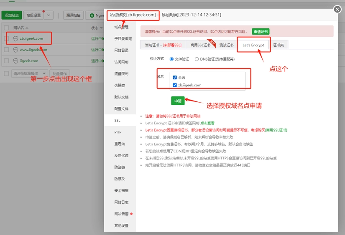Click the shield icon next to iigeek.com
This screenshot has width=345, height=235.
[16, 61]
